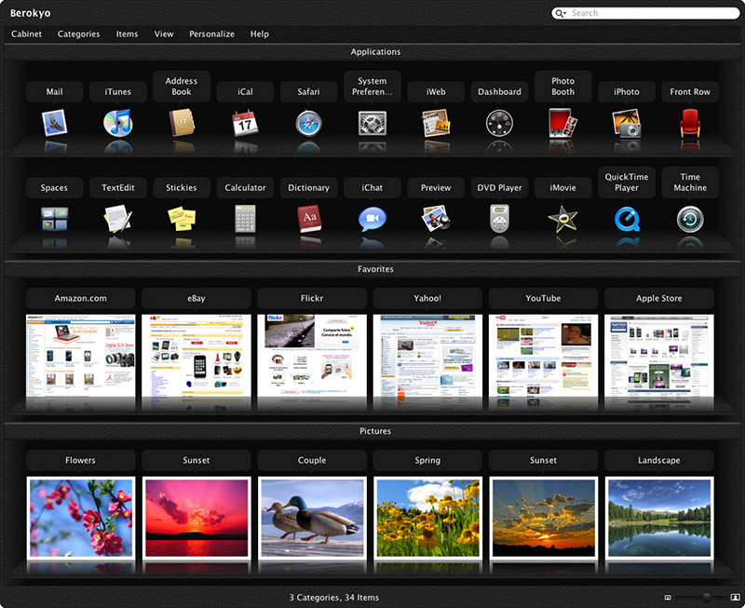Click the YouTube label
Viewport: 745px width, 608px height.
tap(543, 298)
